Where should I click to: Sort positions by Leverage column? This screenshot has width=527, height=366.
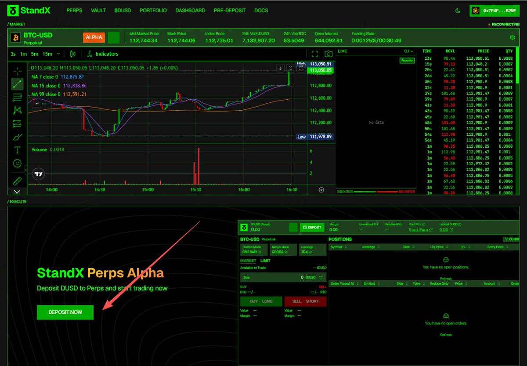click(370, 247)
